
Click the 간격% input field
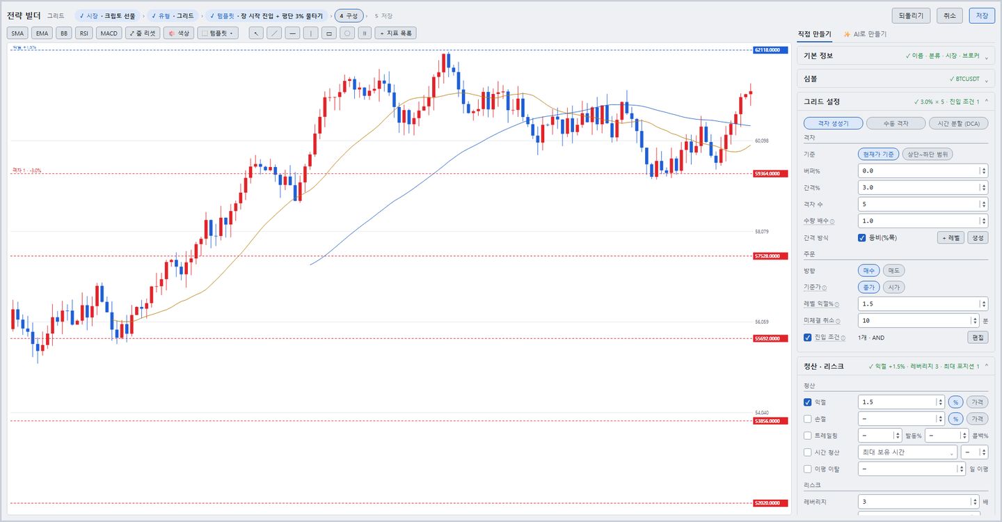(x=922, y=187)
